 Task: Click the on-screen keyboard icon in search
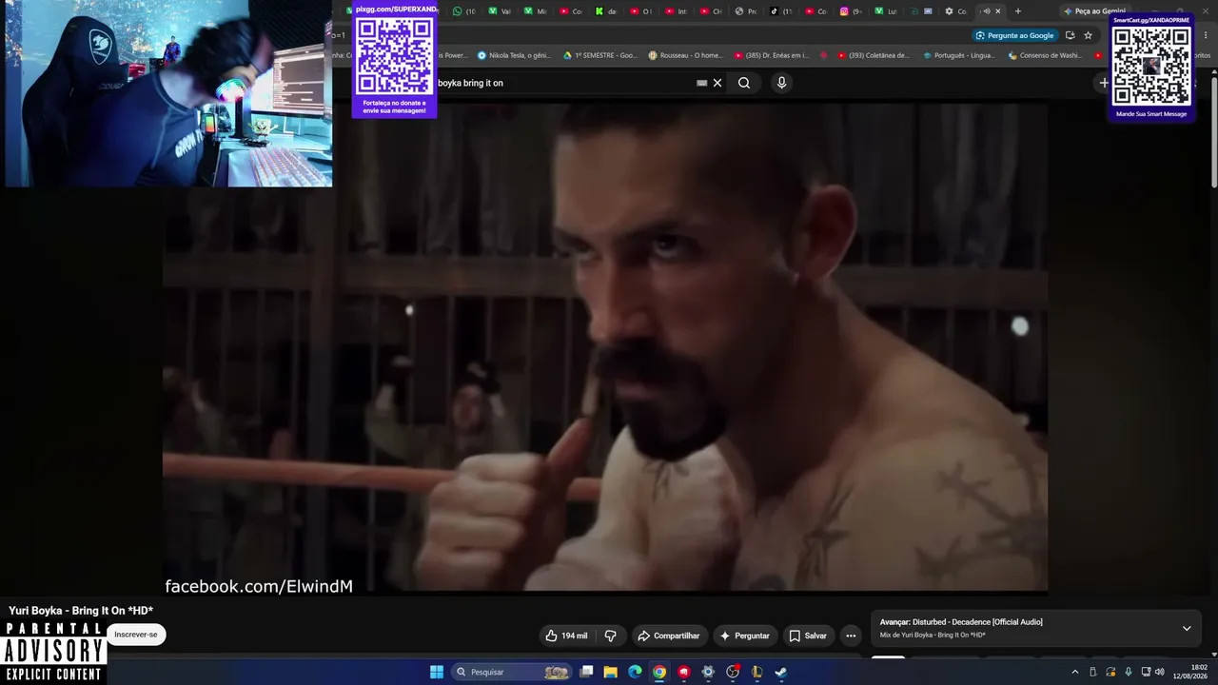[702, 83]
